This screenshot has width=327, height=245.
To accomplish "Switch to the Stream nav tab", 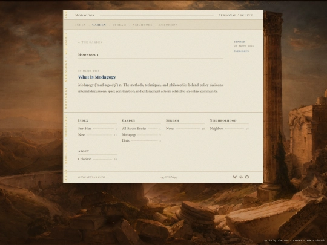I will [x=119, y=25].
